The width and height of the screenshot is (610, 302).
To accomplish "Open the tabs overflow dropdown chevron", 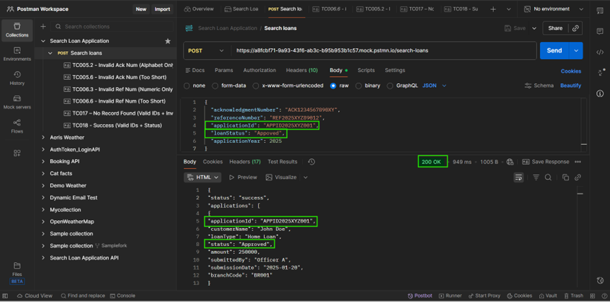I will tap(509, 9).
